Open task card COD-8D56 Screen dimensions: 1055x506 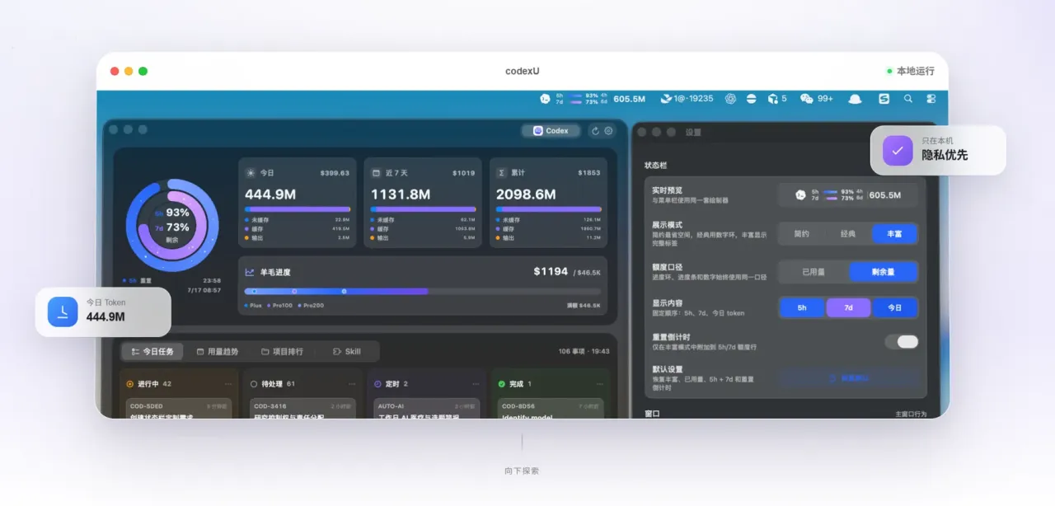(551, 410)
